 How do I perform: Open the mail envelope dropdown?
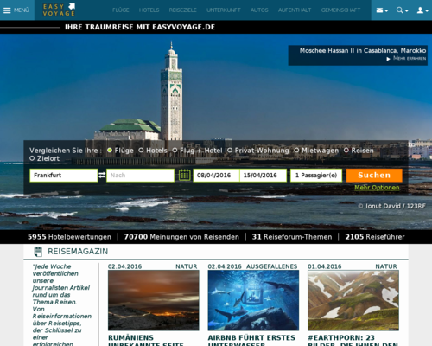coord(382,10)
